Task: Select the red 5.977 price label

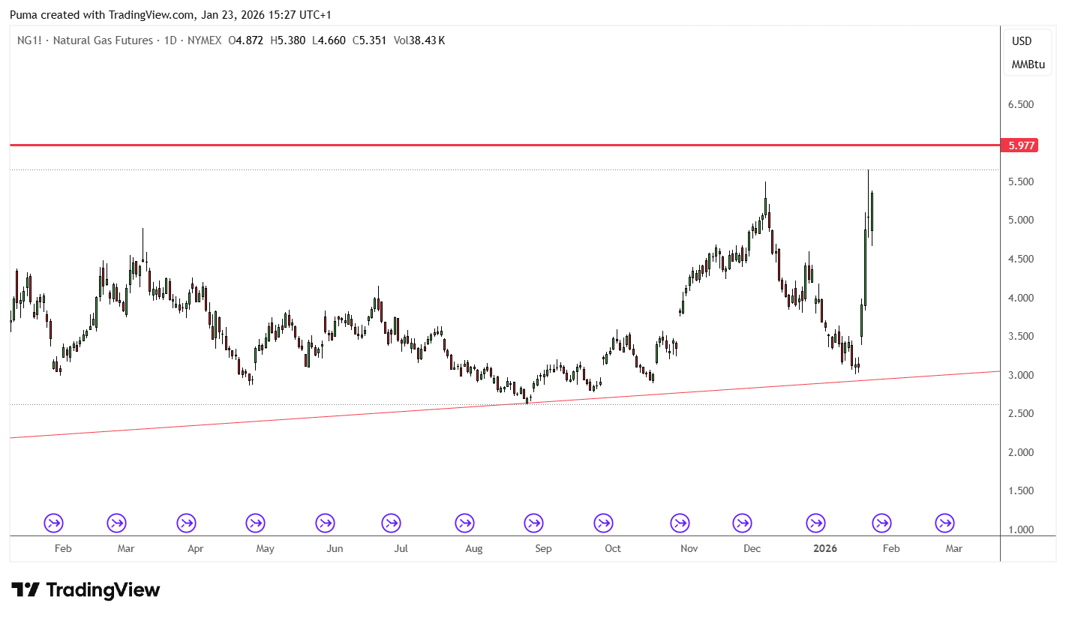Action: (1019, 145)
